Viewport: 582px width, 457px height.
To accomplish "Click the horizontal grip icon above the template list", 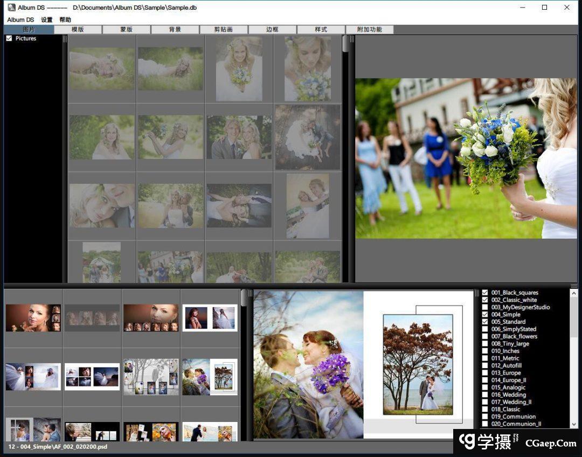I will click(574, 286).
